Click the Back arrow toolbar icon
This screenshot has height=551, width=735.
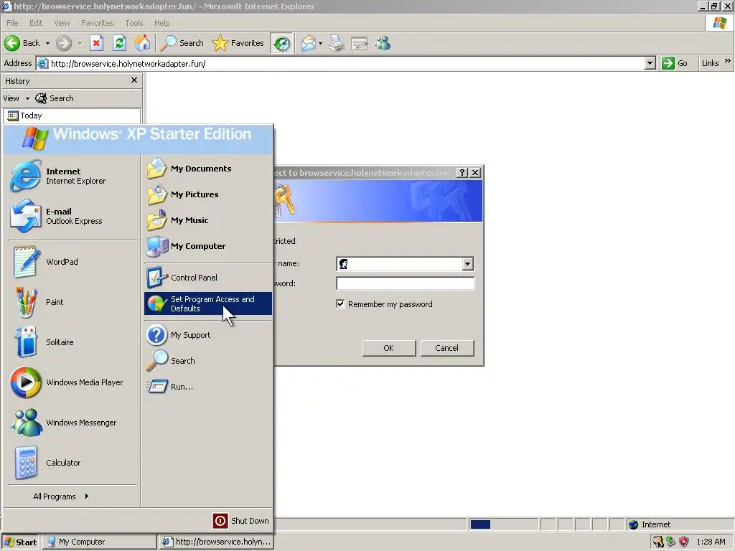point(12,43)
